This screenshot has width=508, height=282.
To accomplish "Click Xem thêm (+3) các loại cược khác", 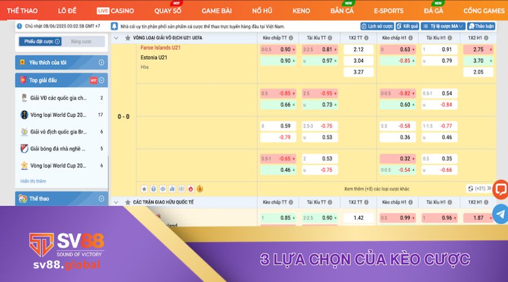I will 376,189.
